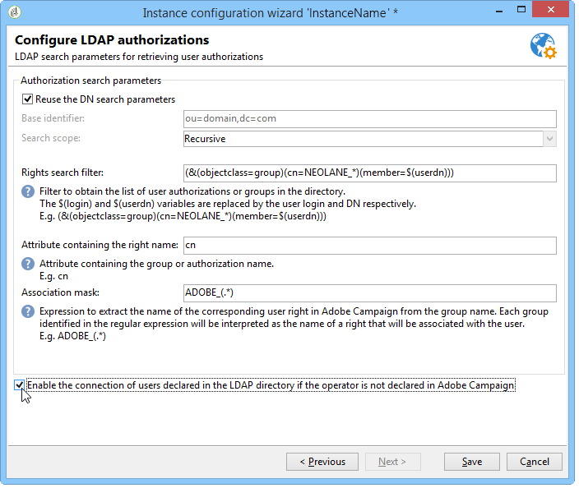Go back with the Previous button
Viewport: 579px width, 488px height.
(322, 462)
